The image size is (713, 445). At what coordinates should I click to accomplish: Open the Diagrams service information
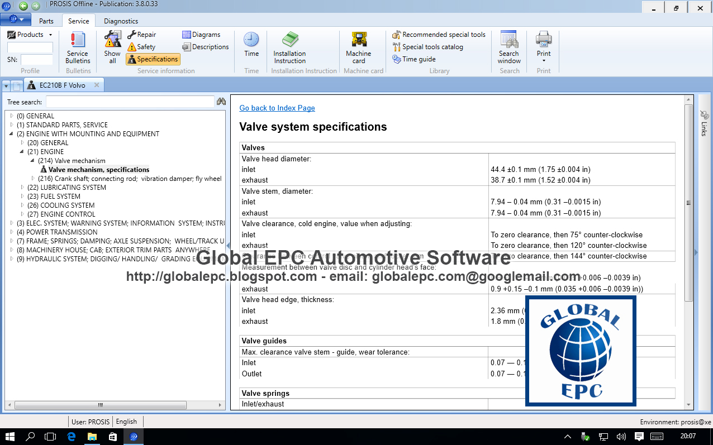[201, 34]
